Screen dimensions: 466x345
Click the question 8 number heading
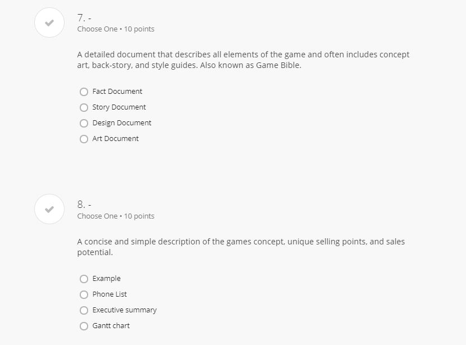pos(84,205)
